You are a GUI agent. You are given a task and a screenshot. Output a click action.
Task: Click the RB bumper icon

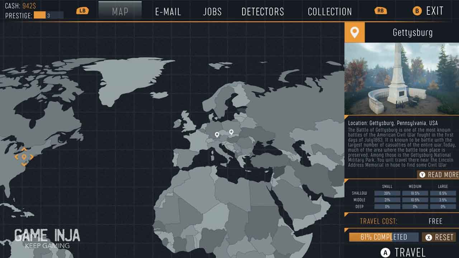tap(380, 11)
